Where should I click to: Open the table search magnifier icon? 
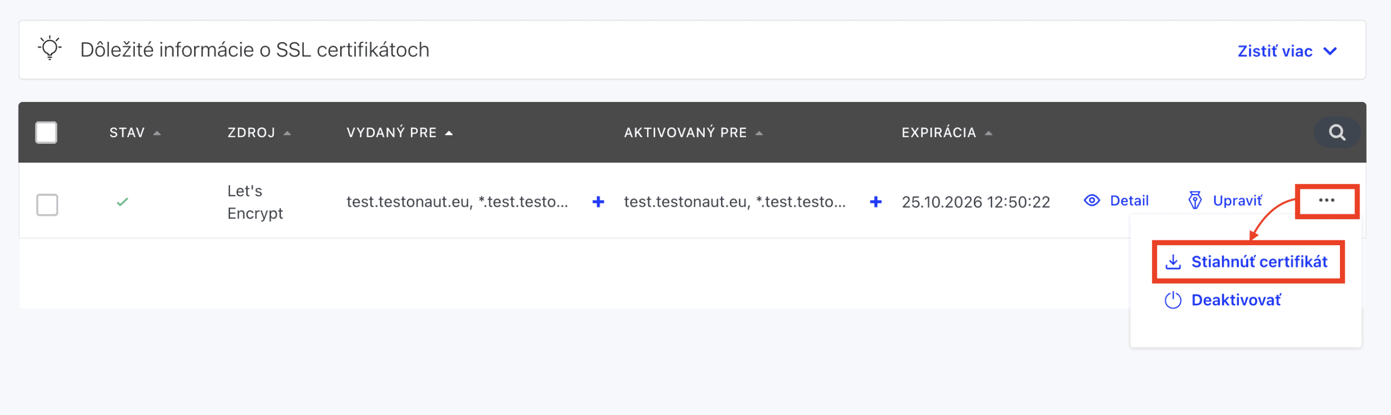1337,132
